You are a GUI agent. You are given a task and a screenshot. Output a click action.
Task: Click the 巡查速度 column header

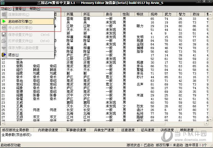pyautogui.click(x=128, y=130)
